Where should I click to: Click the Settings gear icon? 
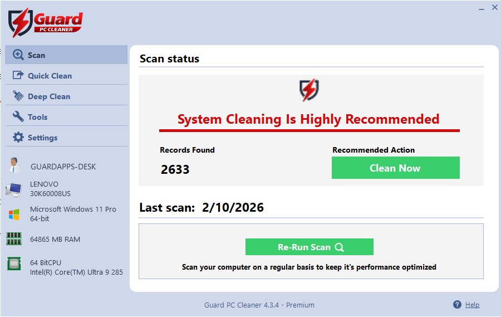coord(18,138)
